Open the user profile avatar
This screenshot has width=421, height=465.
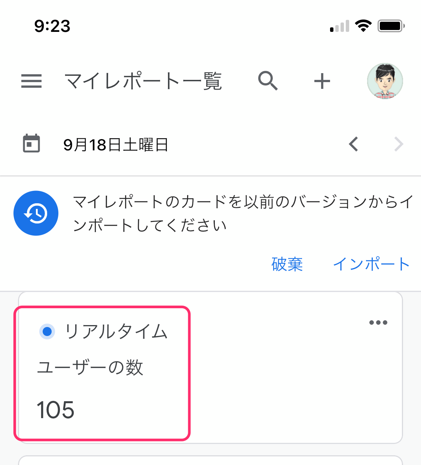385,81
